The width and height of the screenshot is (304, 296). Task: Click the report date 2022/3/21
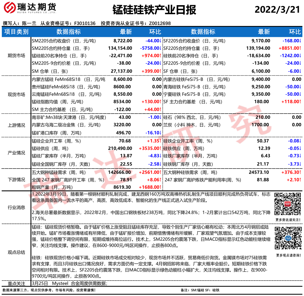[x=277, y=10]
